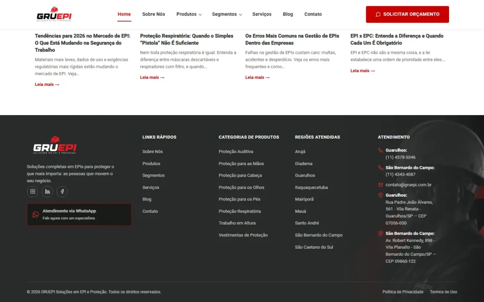Select Mauá region link
This screenshot has width=484, height=302.
pyautogui.click(x=301, y=211)
